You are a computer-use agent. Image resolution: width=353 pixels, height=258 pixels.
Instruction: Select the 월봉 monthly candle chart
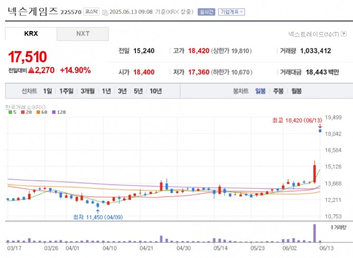click(x=296, y=91)
